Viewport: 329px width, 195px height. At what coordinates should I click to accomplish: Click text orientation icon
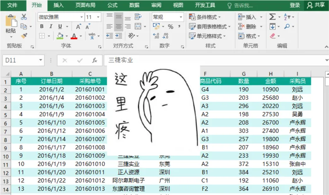[x=132, y=36]
